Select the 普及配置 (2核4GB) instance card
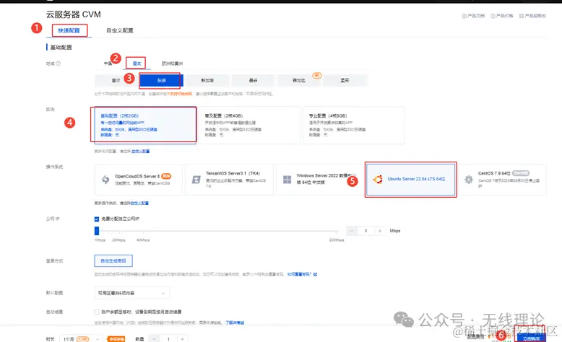 [x=248, y=125]
